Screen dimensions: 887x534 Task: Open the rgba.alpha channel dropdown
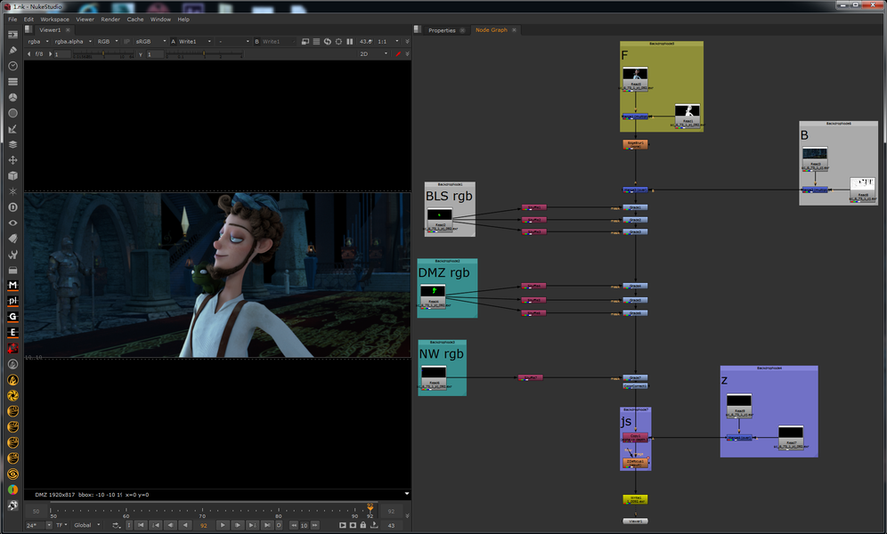point(73,41)
